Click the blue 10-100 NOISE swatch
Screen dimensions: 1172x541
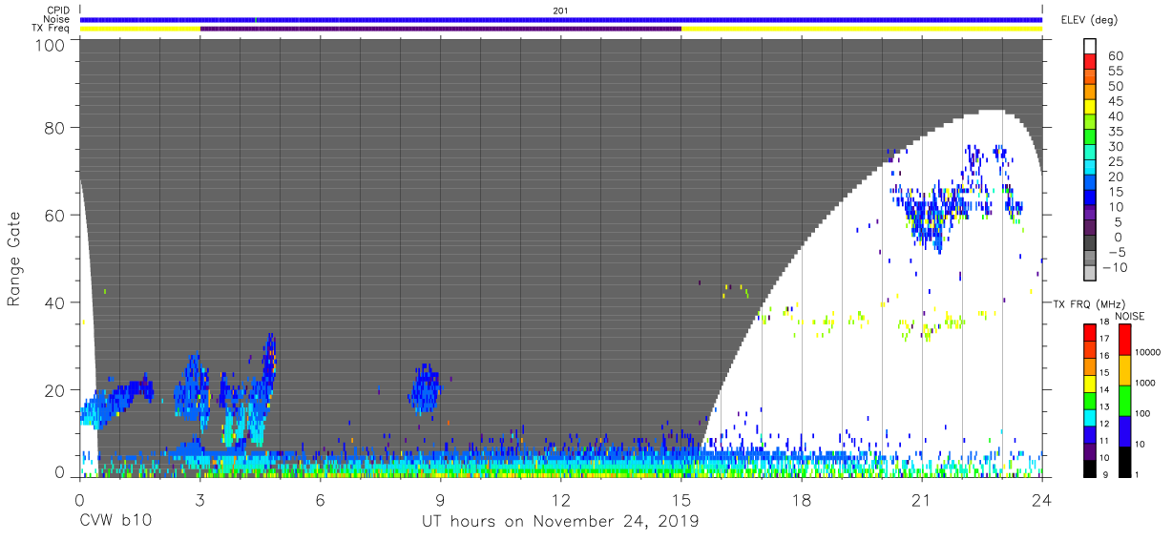pyautogui.click(x=1123, y=431)
